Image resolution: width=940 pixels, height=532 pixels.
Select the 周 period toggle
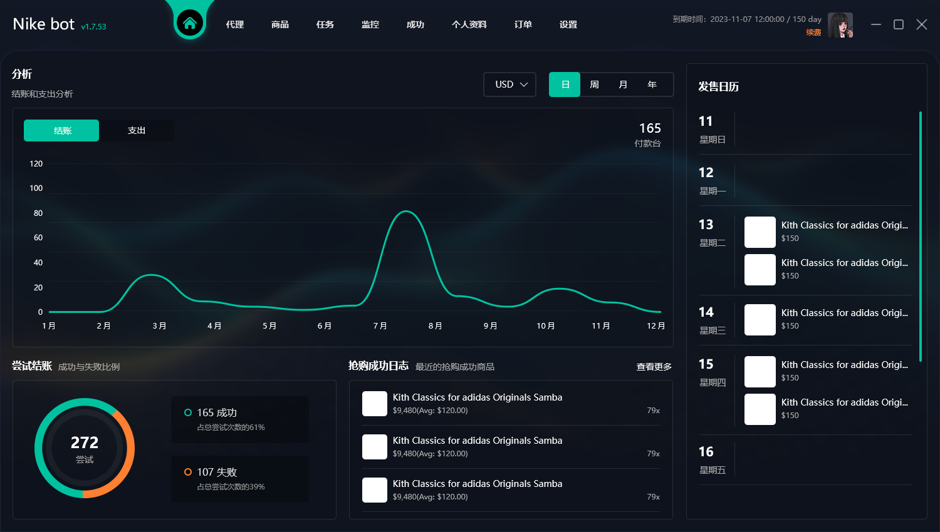pyautogui.click(x=594, y=84)
